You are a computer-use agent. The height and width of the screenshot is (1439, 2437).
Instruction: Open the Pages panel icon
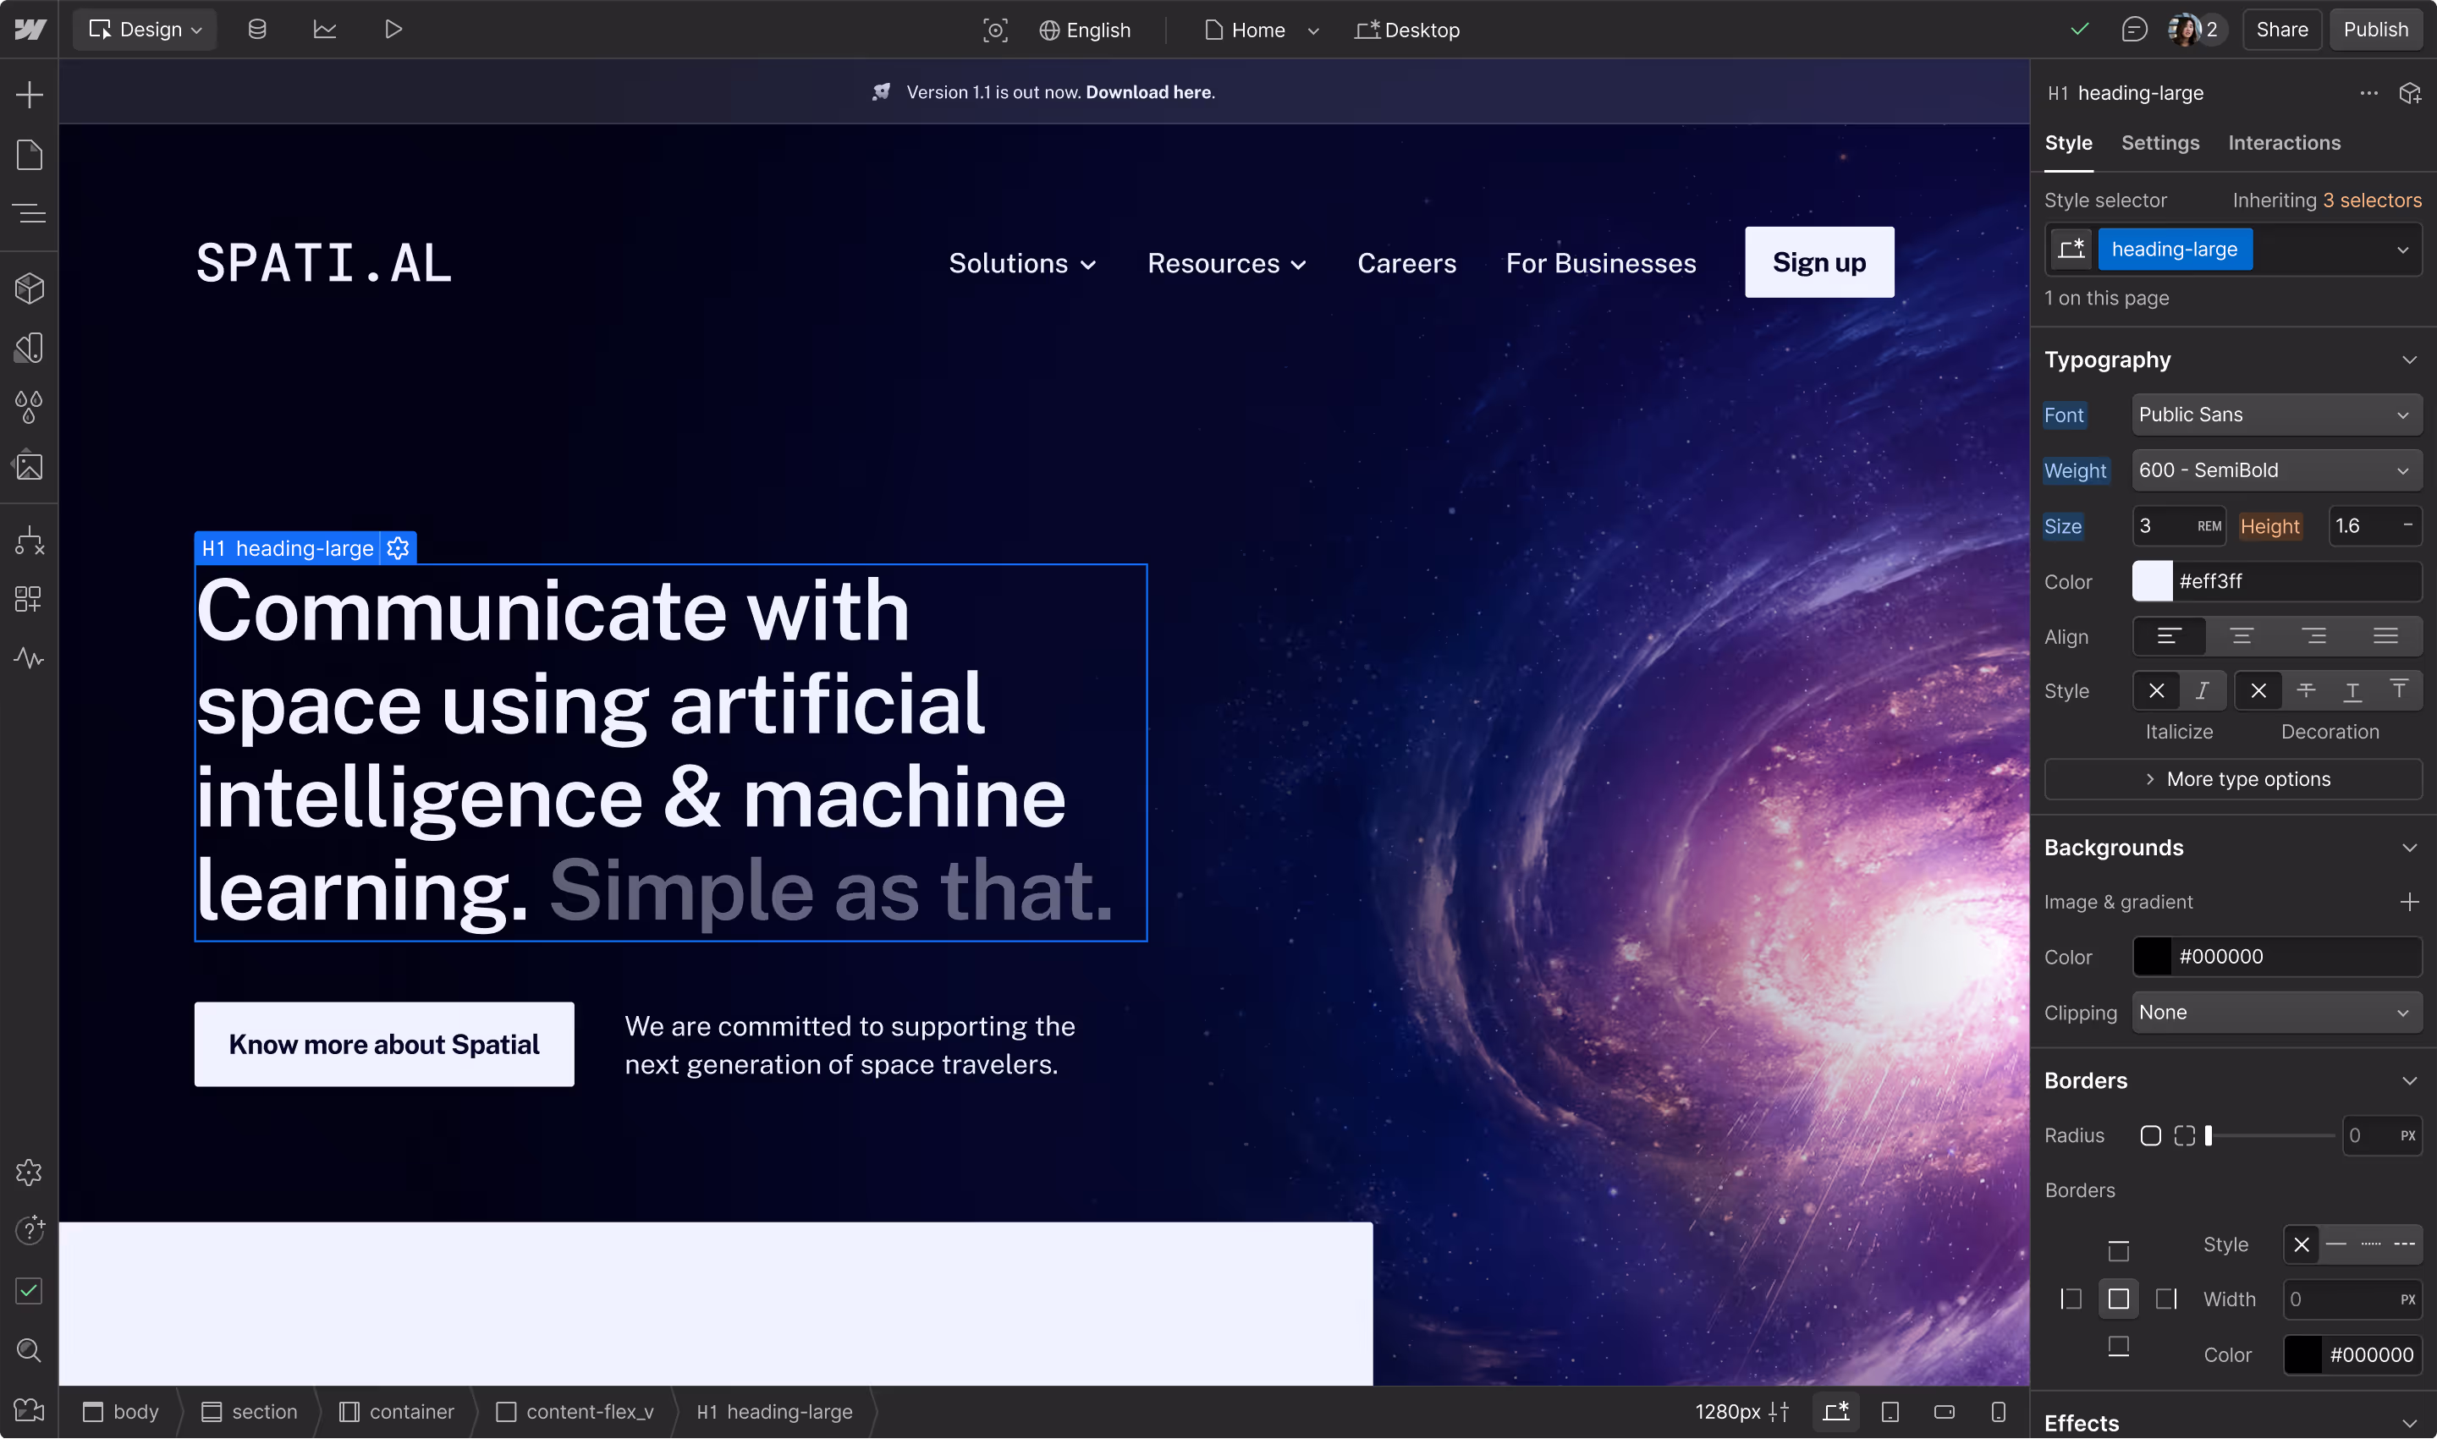click(x=29, y=154)
